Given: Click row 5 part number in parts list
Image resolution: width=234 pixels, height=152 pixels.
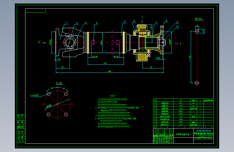Looking at the screenshot, I should [165, 114].
